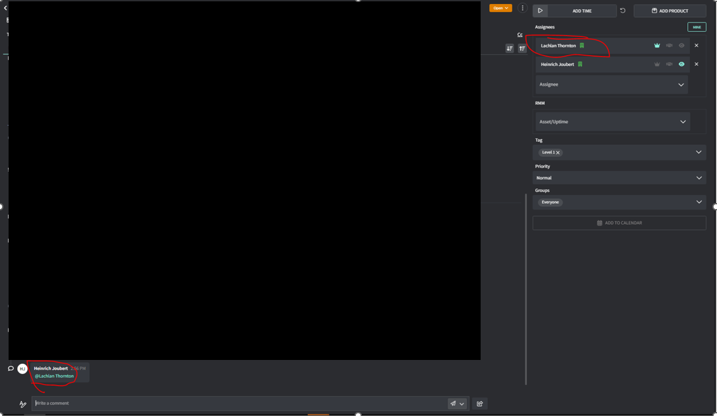717x416 pixels.
Task: Click the crown icon for Lachlan Thornton
Action: point(657,45)
